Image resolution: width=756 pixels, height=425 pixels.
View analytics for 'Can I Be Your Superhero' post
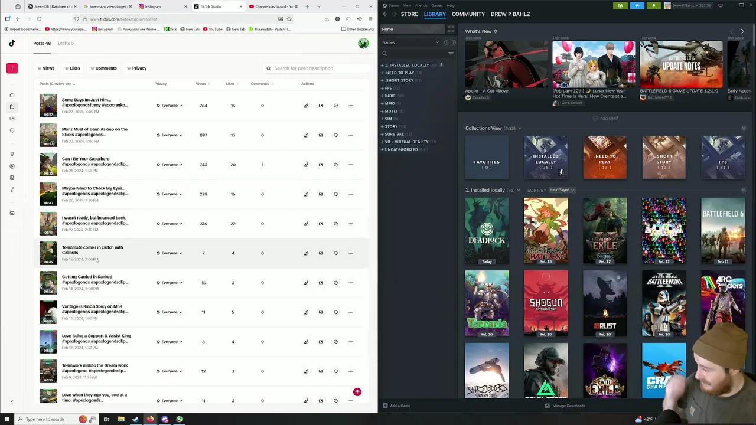tap(321, 165)
